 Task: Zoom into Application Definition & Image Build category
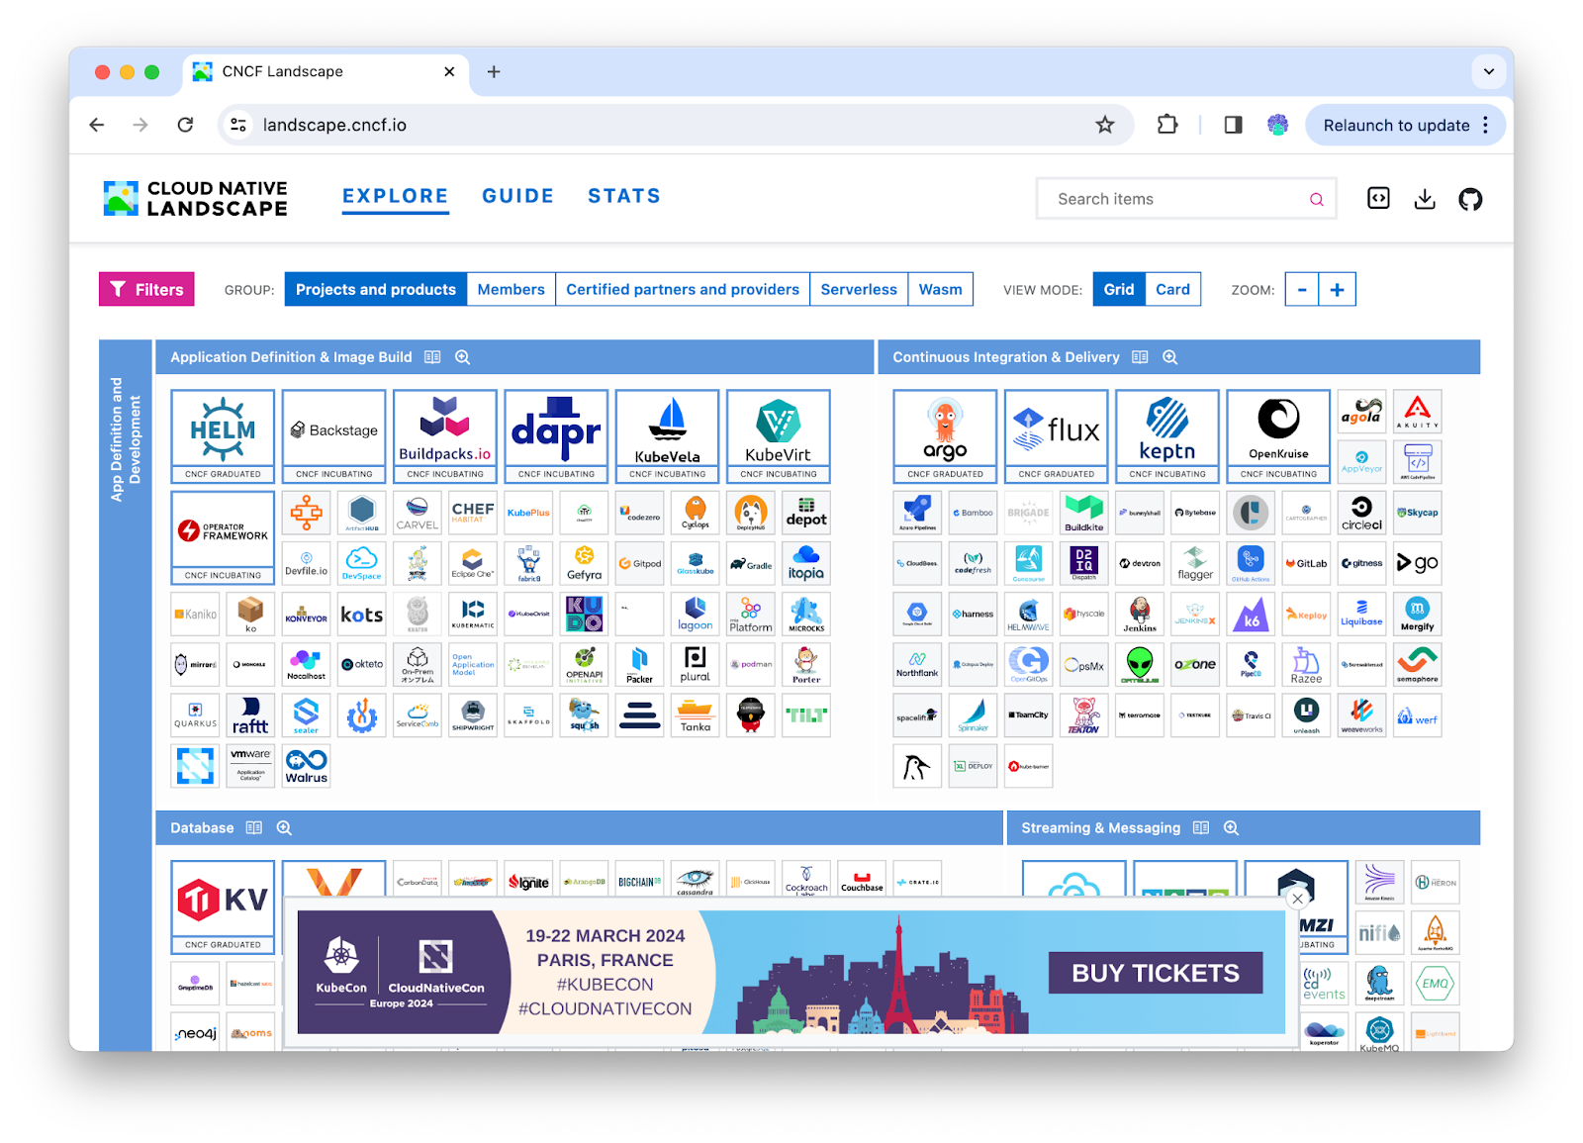[462, 357]
